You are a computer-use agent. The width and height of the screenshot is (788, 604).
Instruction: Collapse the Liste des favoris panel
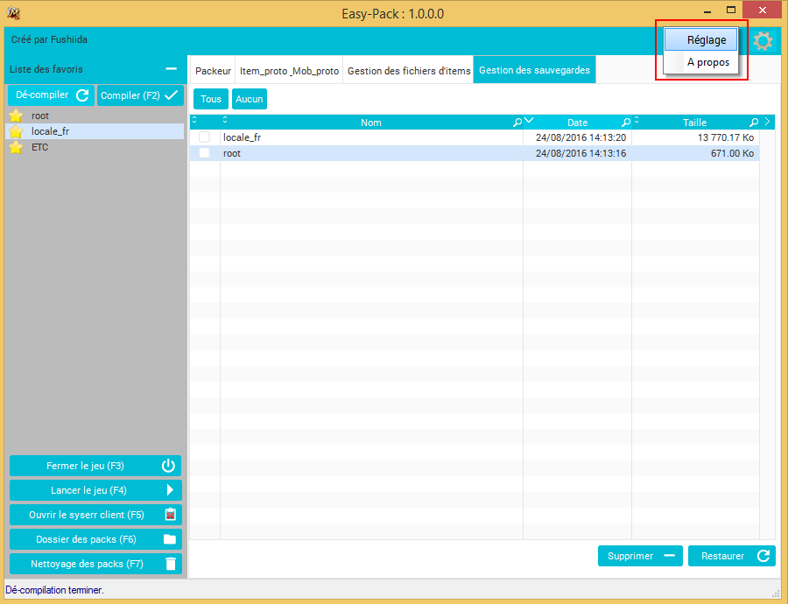tap(172, 69)
